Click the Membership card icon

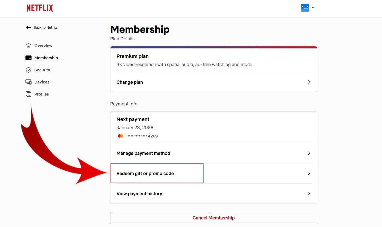(28, 58)
